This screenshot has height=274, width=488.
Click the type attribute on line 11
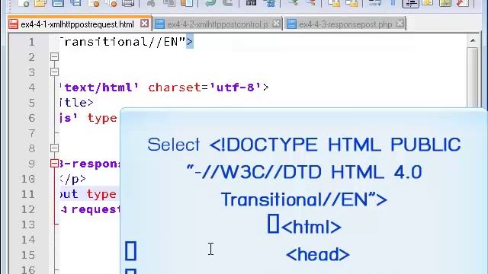[x=101, y=195]
